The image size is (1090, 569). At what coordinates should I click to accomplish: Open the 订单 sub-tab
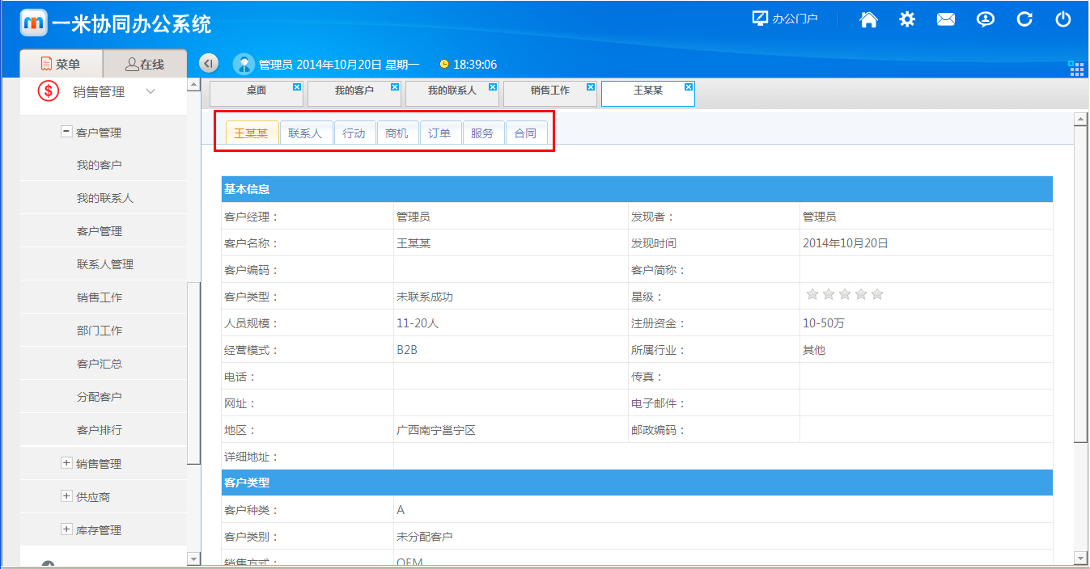point(440,133)
